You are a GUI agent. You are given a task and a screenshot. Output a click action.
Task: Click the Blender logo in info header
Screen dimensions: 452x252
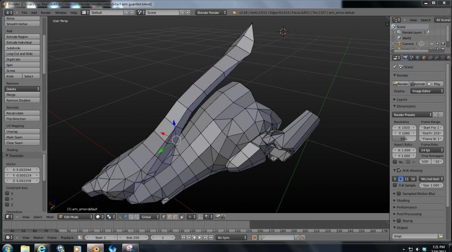(x=234, y=13)
